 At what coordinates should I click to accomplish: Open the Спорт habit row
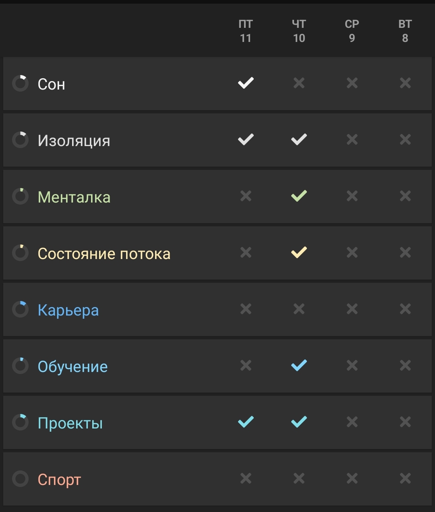pyautogui.click(x=217, y=479)
